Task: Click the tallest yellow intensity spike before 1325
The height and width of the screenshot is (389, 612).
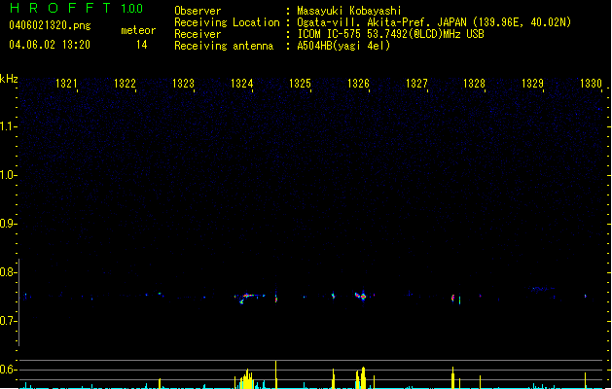Action: (x=276, y=374)
